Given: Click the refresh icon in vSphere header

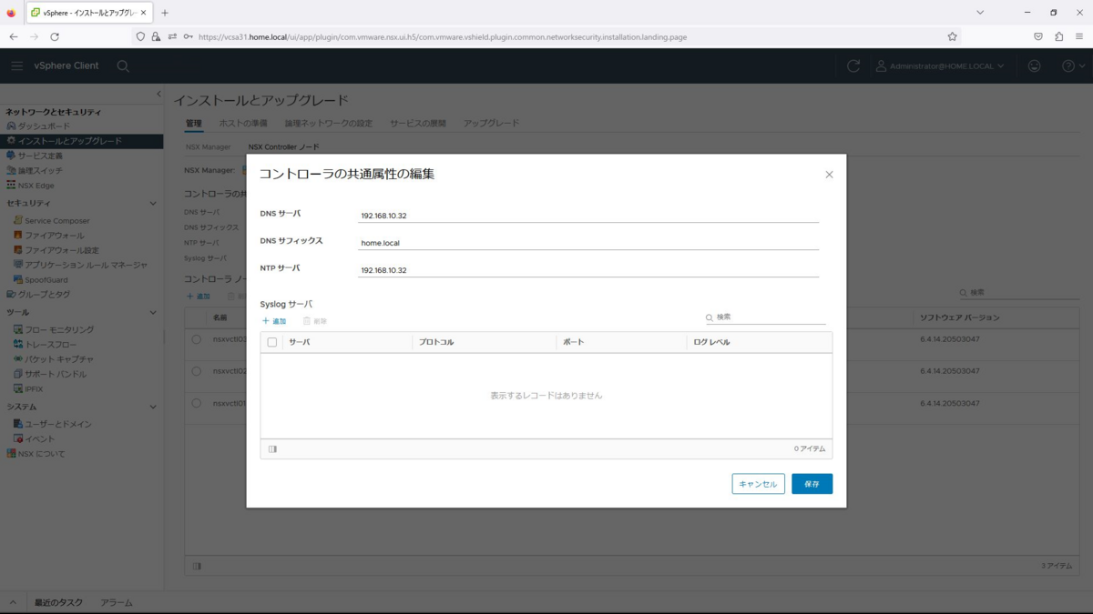Looking at the screenshot, I should click(853, 65).
